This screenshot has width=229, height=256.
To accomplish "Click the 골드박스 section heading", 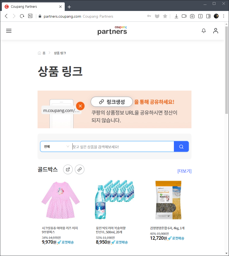I will click(x=48, y=169).
